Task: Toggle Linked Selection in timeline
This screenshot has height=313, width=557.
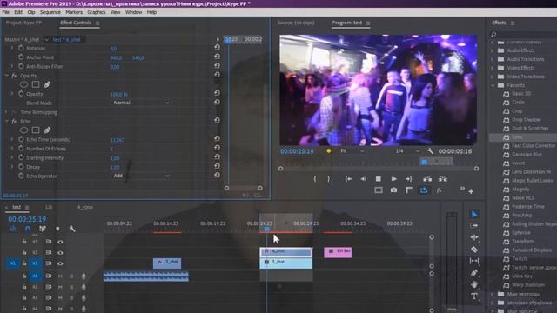Action: pyautogui.click(x=43, y=229)
